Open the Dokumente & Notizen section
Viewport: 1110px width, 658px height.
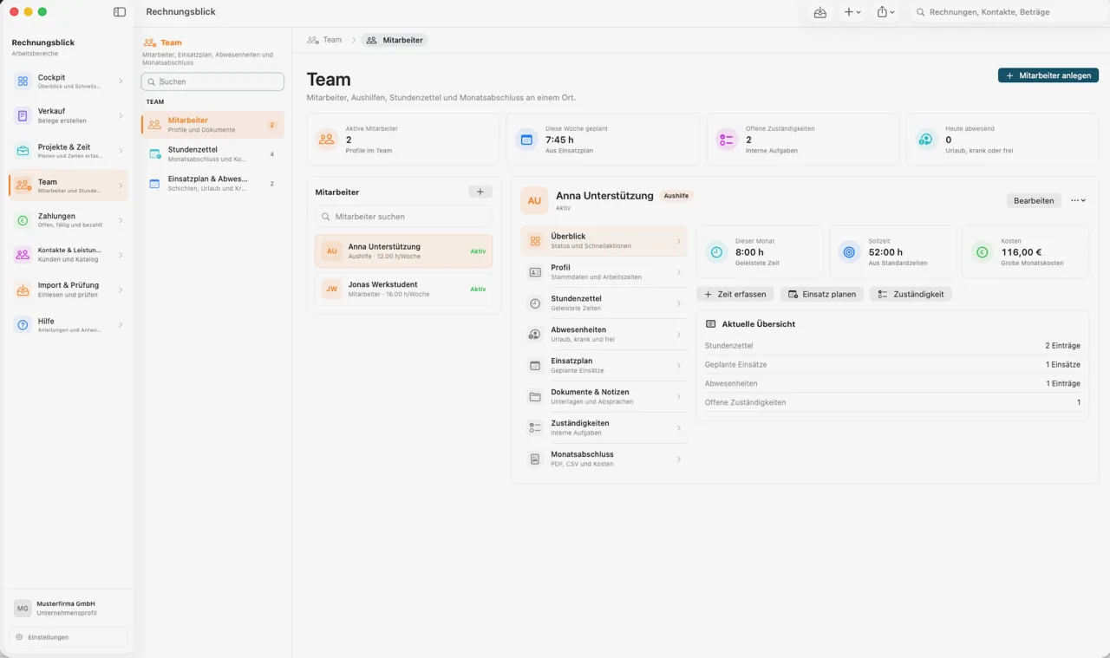click(x=604, y=397)
